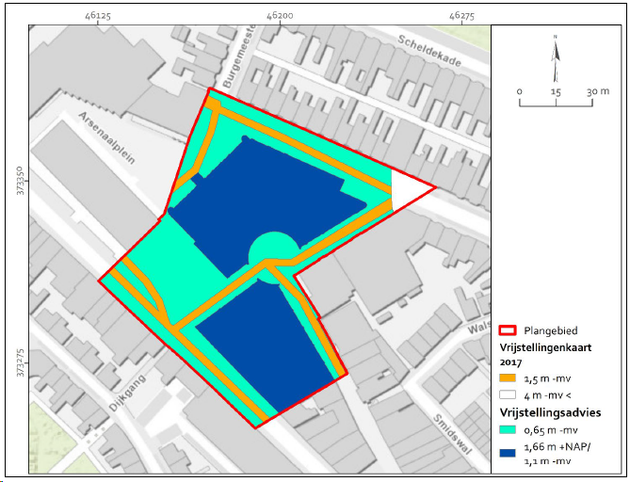
Task: Click the 'Vrijstellingsadvies' legend heading
Action: [551, 412]
